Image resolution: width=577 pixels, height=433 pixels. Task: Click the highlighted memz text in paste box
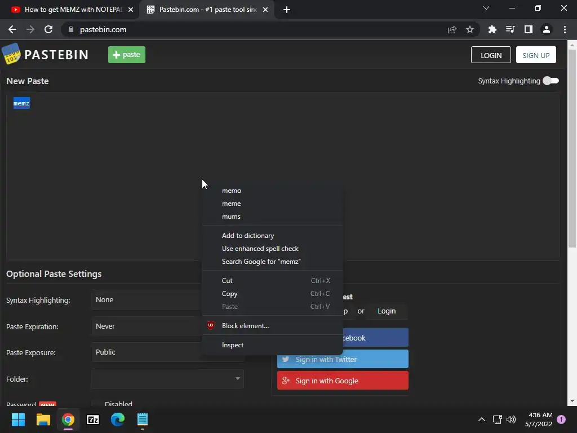(x=21, y=103)
